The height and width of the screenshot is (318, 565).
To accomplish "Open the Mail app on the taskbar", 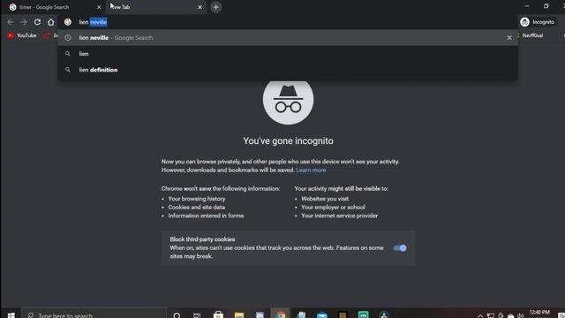I will pyautogui.click(x=322, y=315).
